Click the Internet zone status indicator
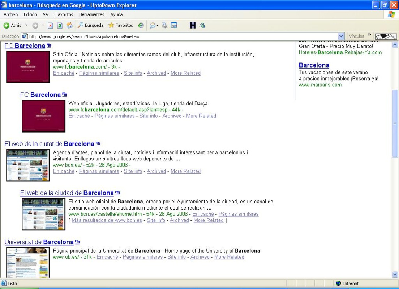This screenshot has width=399, height=289. pos(347,284)
